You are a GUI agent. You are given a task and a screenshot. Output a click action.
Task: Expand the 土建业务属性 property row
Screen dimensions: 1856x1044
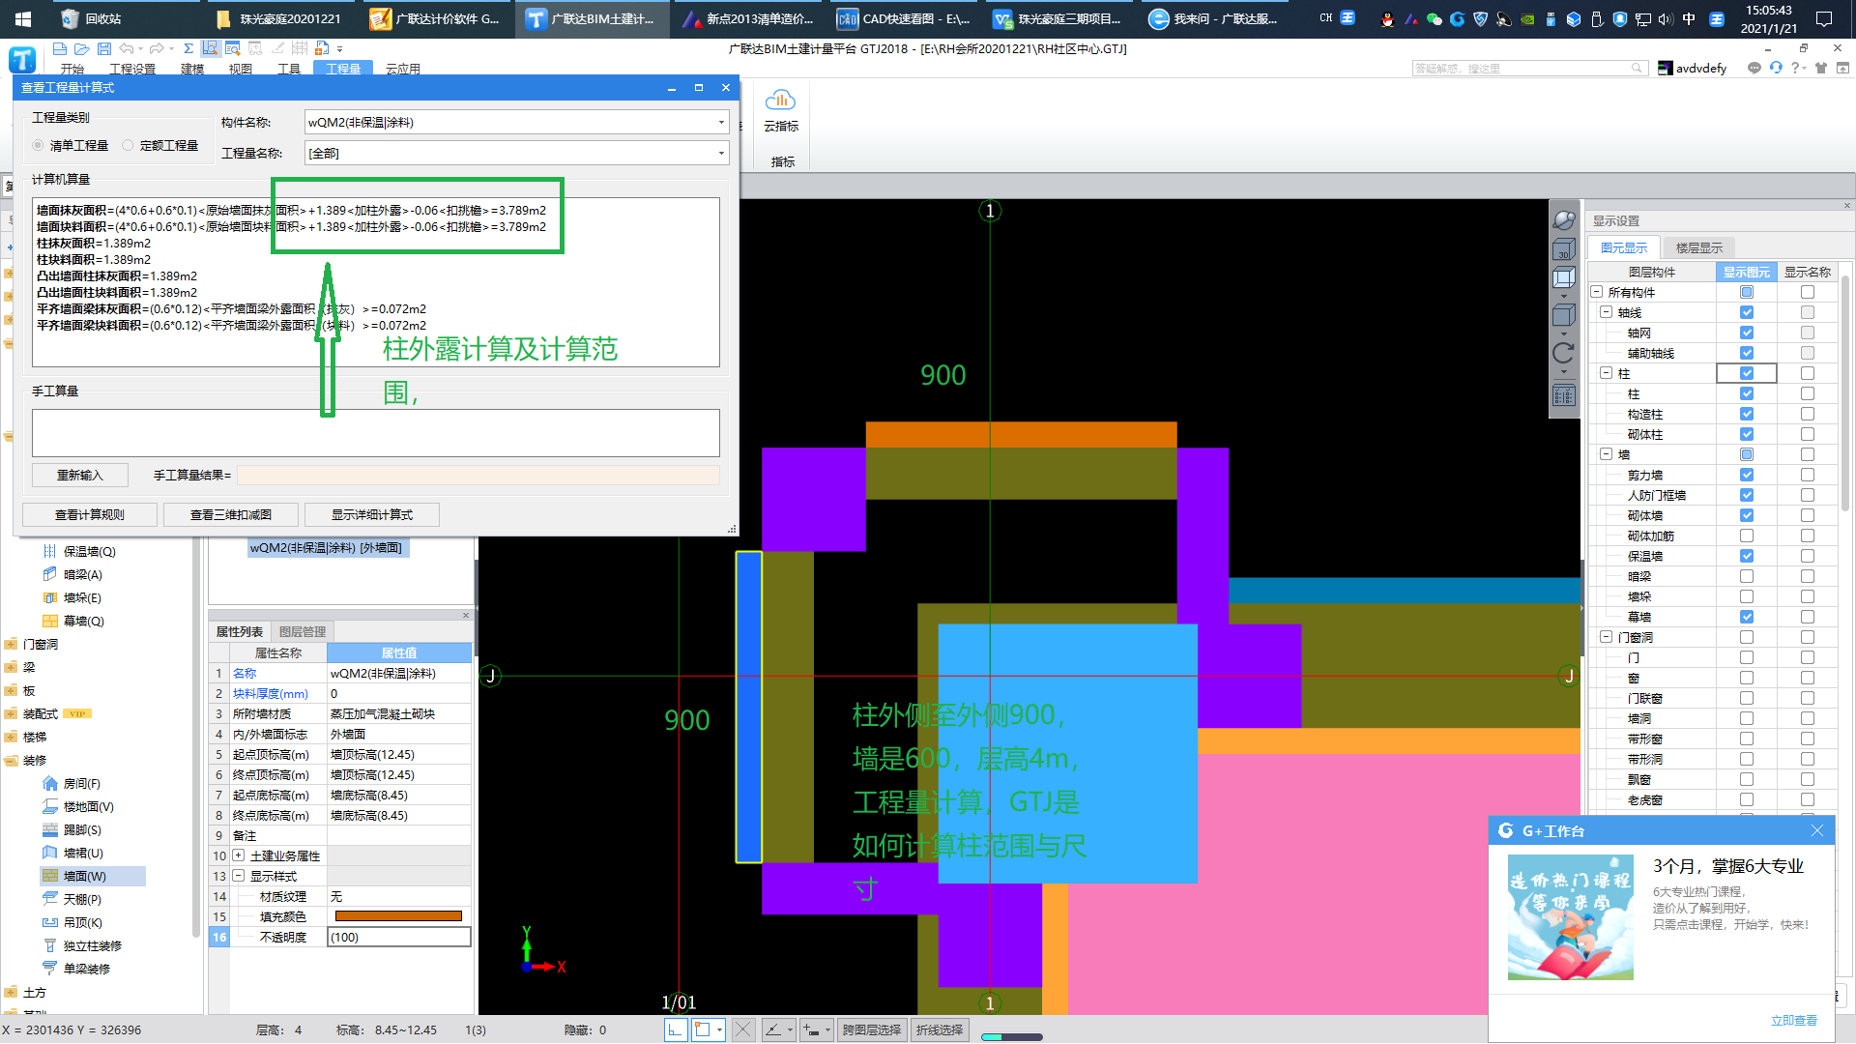[x=239, y=855]
